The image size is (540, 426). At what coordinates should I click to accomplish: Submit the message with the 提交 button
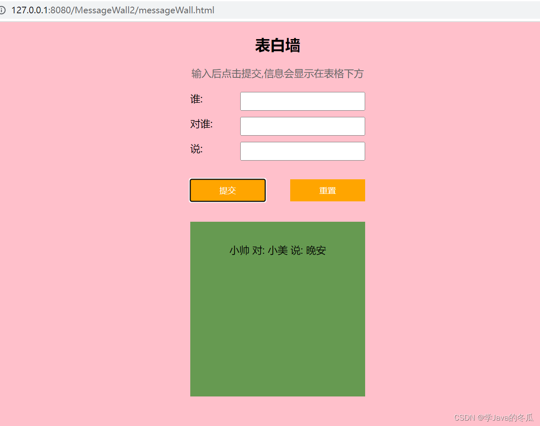coord(228,191)
